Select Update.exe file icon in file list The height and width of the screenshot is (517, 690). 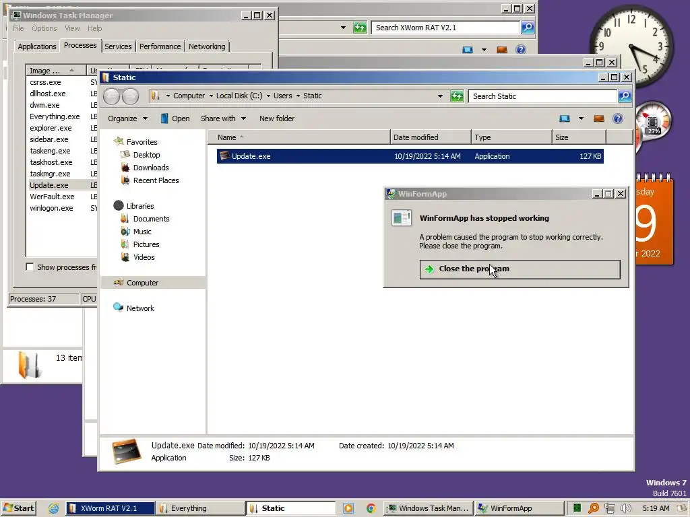[225, 156]
